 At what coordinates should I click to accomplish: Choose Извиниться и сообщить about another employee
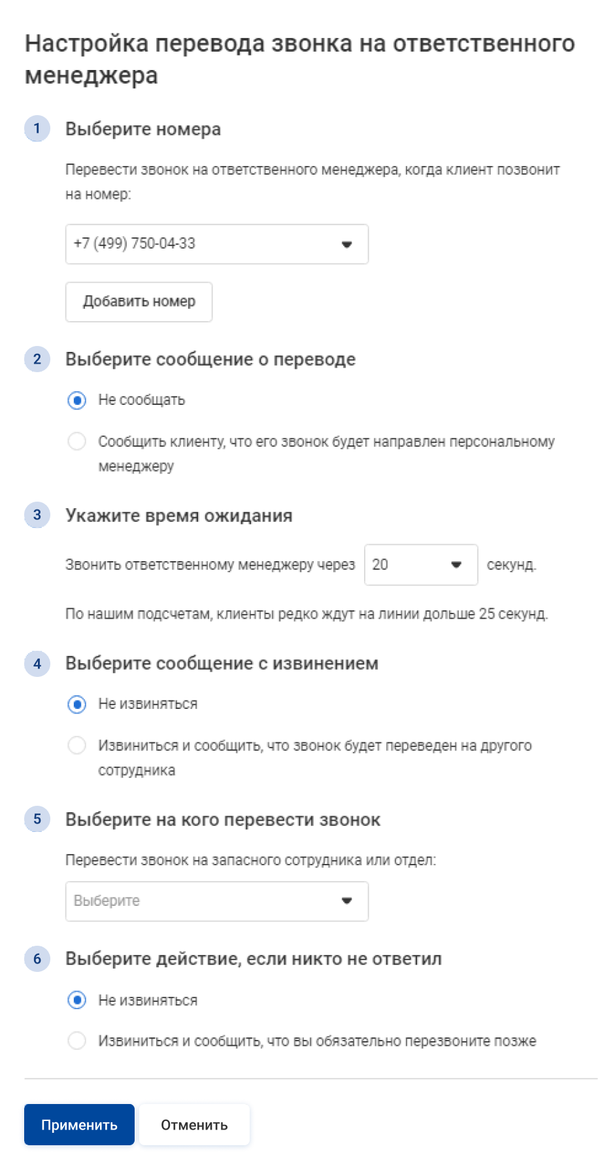[x=77, y=746]
